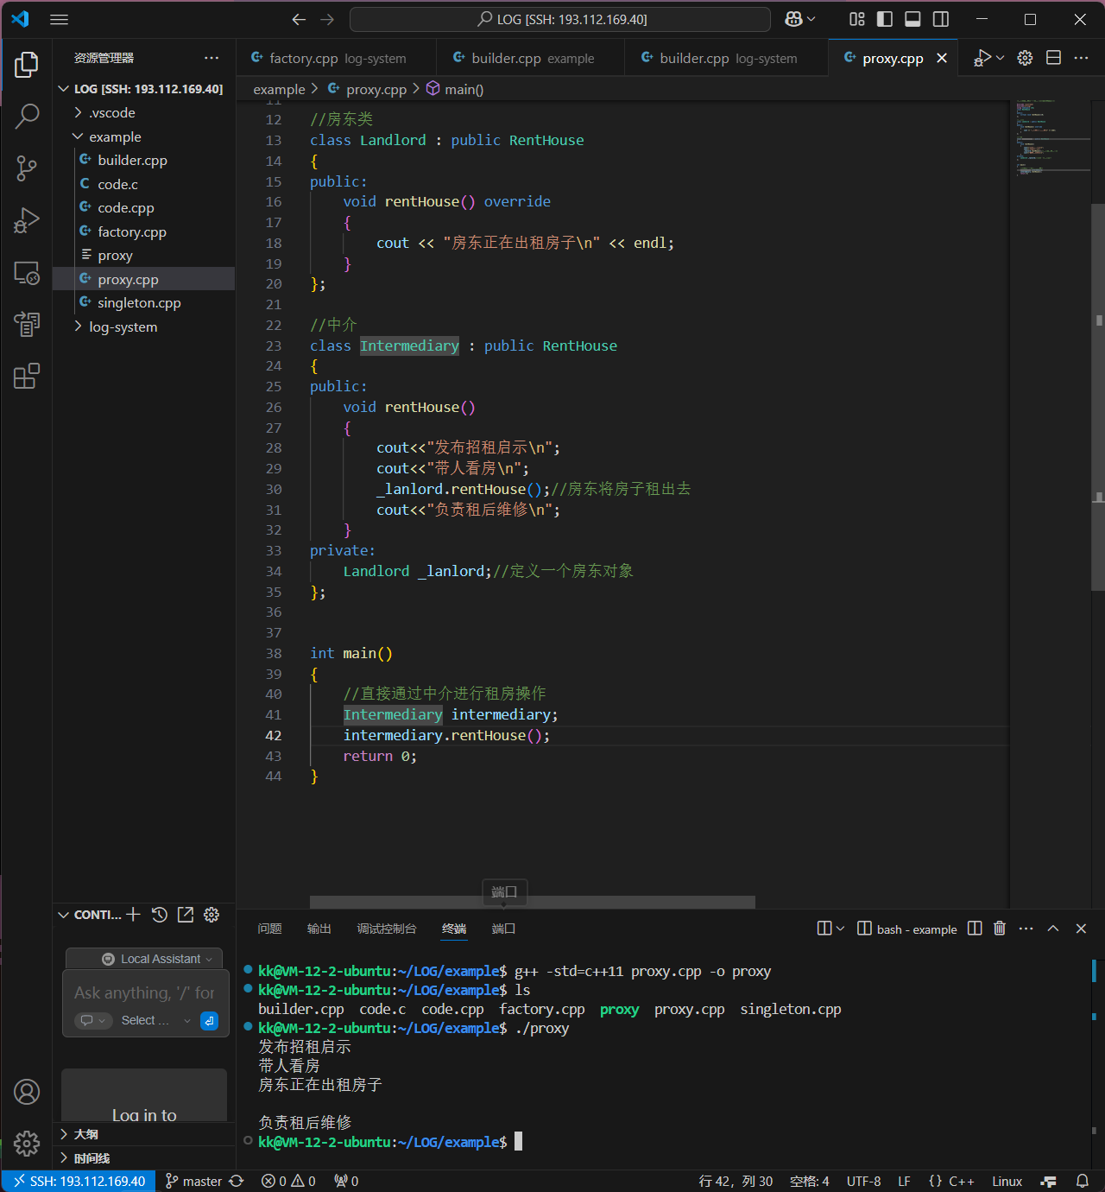
Task: Toggle the secondary side bar visibility
Action: (x=941, y=19)
